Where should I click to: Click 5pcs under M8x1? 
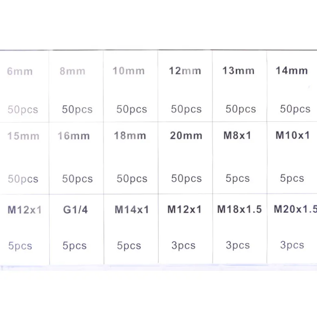(238, 179)
